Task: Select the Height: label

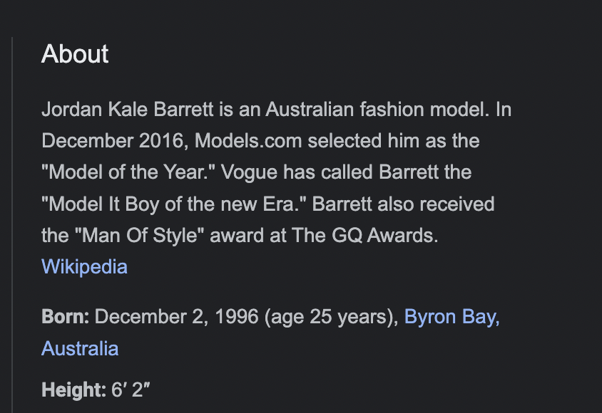Action: [x=73, y=390]
